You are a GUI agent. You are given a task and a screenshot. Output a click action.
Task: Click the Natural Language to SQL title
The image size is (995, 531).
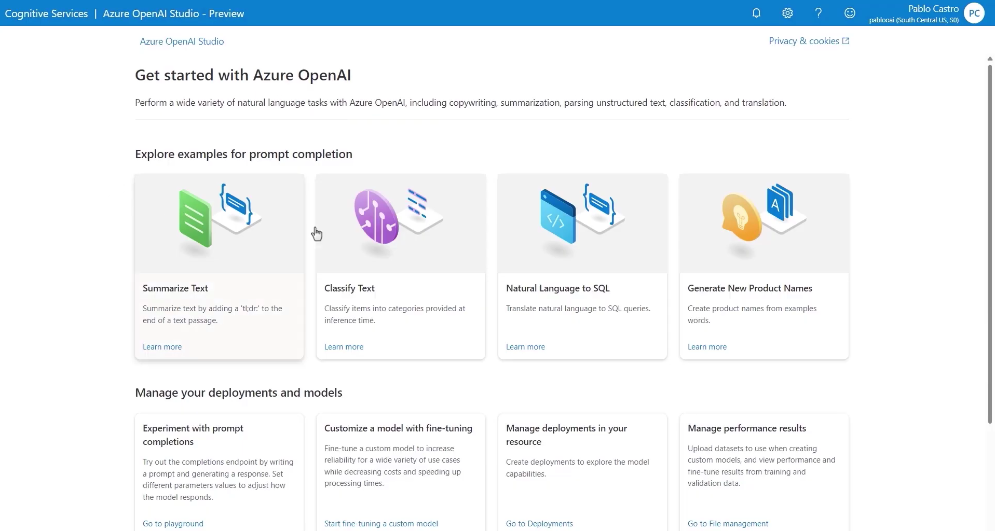(x=558, y=288)
